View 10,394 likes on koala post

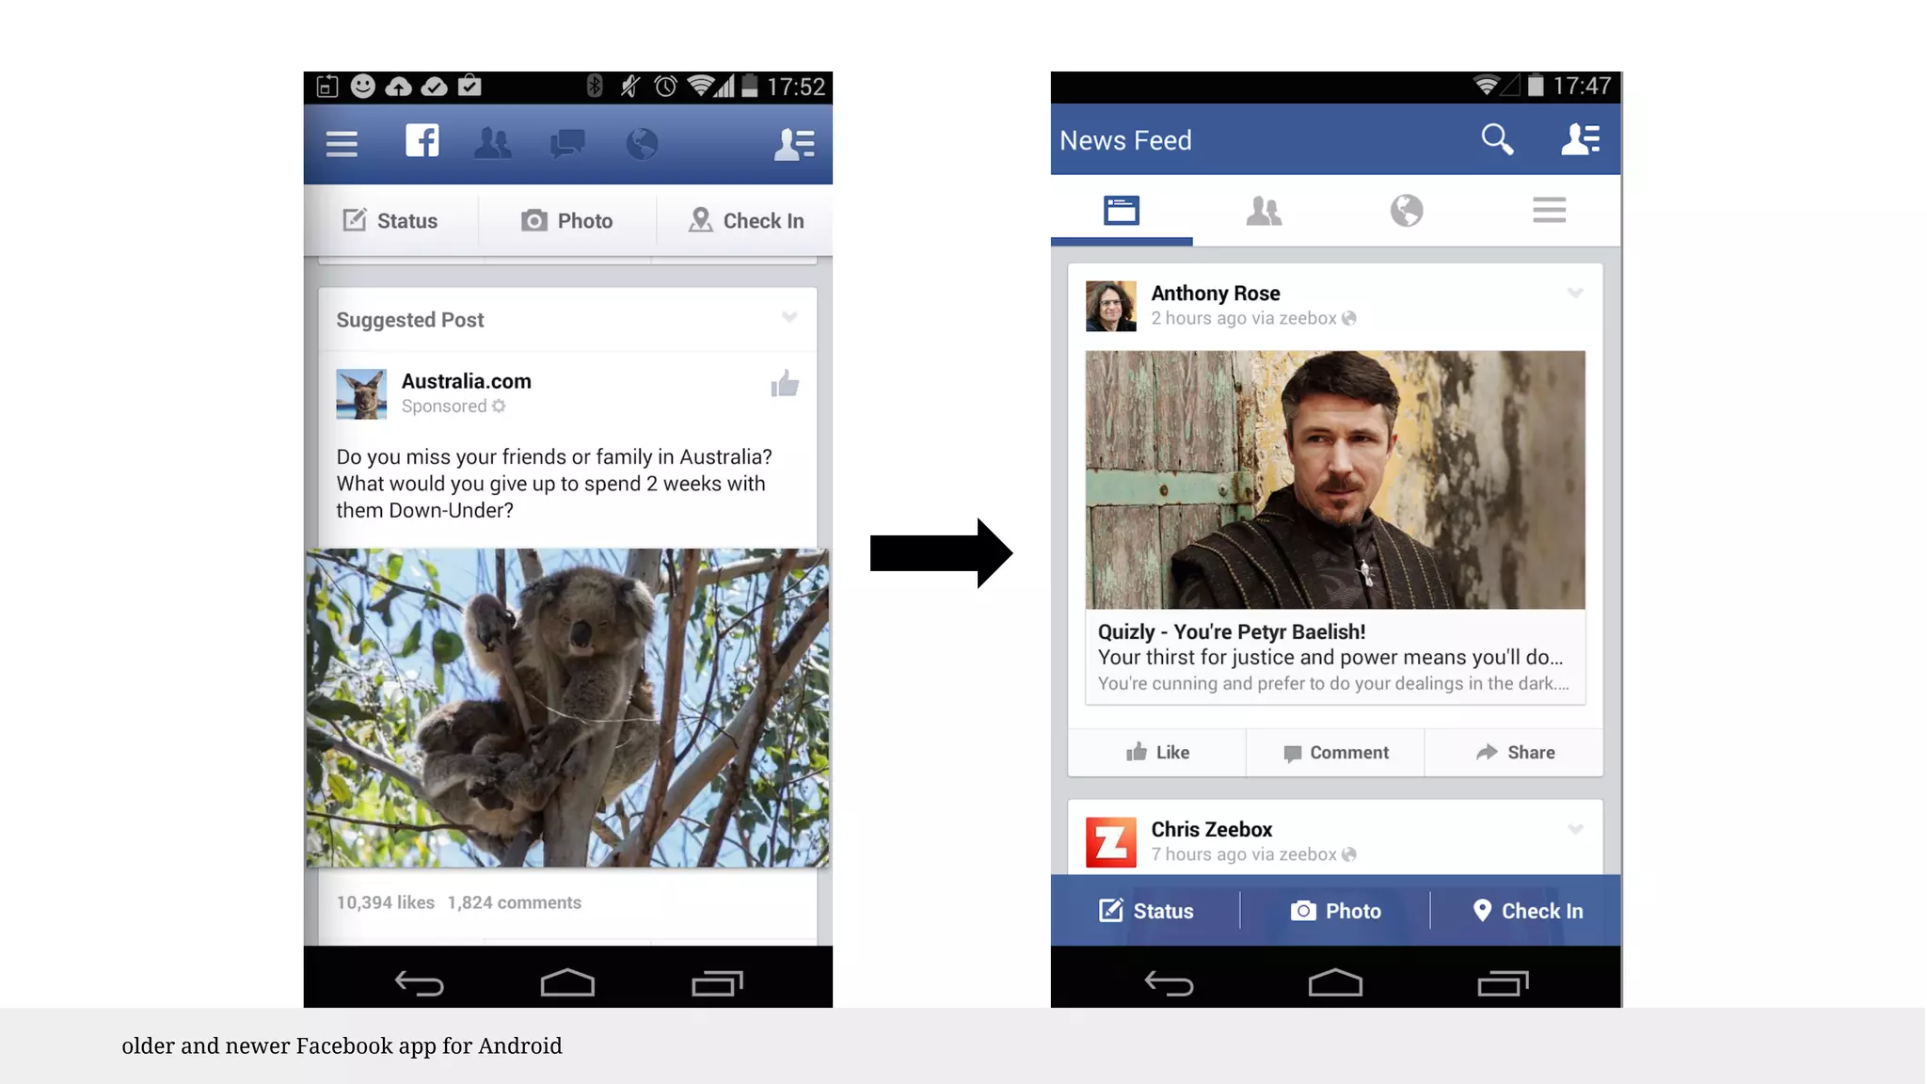(386, 902)
